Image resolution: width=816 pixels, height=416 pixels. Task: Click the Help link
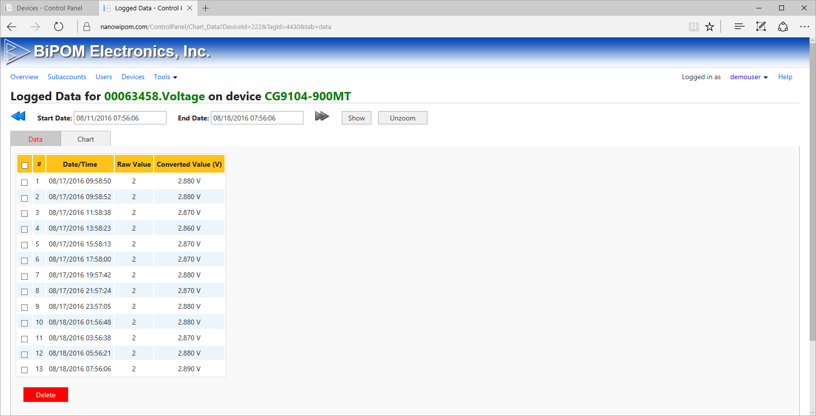coord(785,77)
